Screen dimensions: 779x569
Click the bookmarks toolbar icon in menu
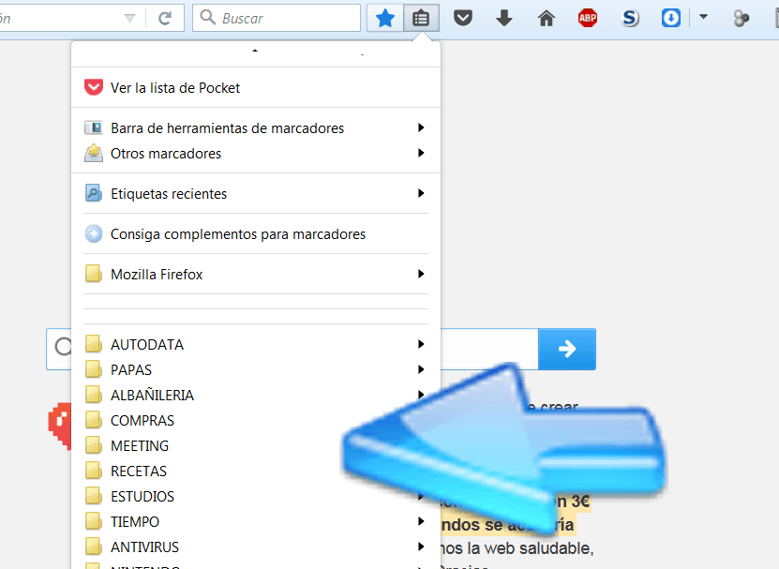click(x=94, y=127)
